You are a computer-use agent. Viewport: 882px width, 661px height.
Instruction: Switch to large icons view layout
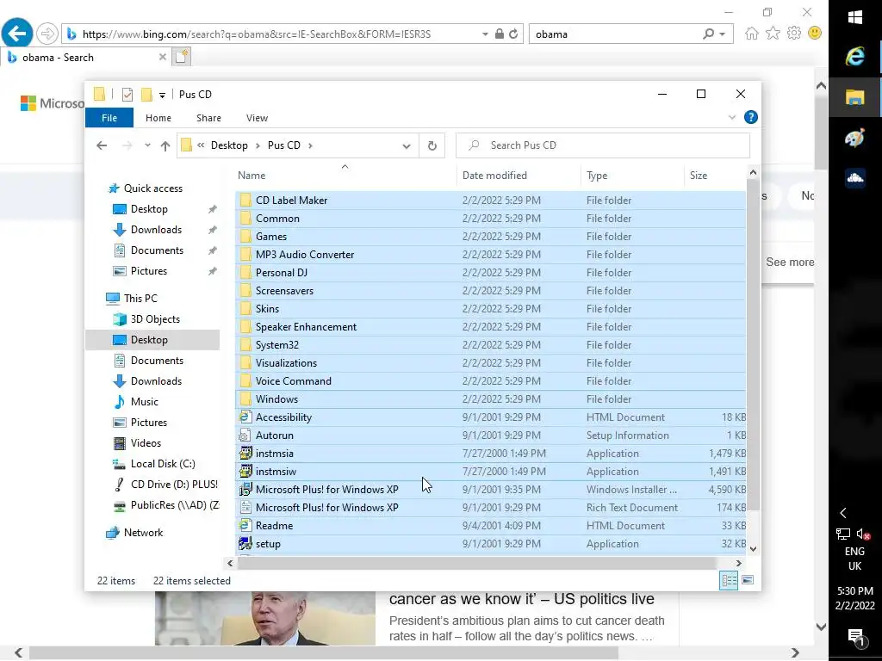pos(748,580)
